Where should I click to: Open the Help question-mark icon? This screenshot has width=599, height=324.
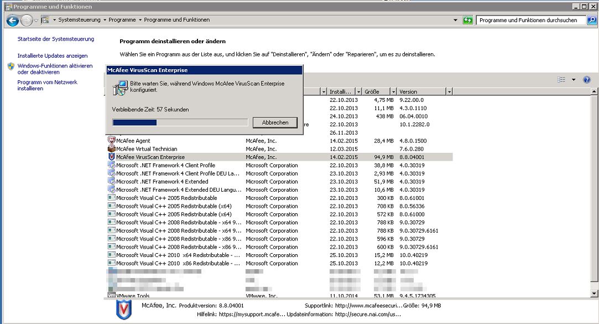click(587, 80)
